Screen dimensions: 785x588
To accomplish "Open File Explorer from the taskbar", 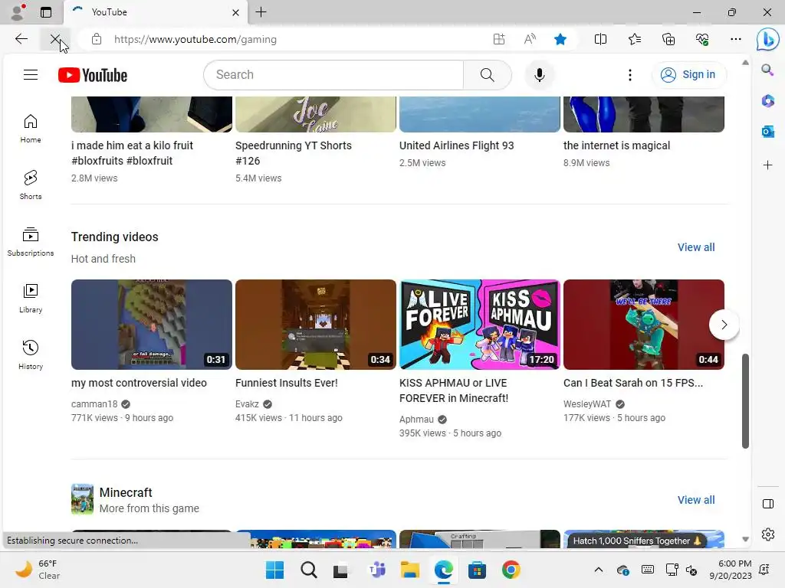I will (409, 570).
